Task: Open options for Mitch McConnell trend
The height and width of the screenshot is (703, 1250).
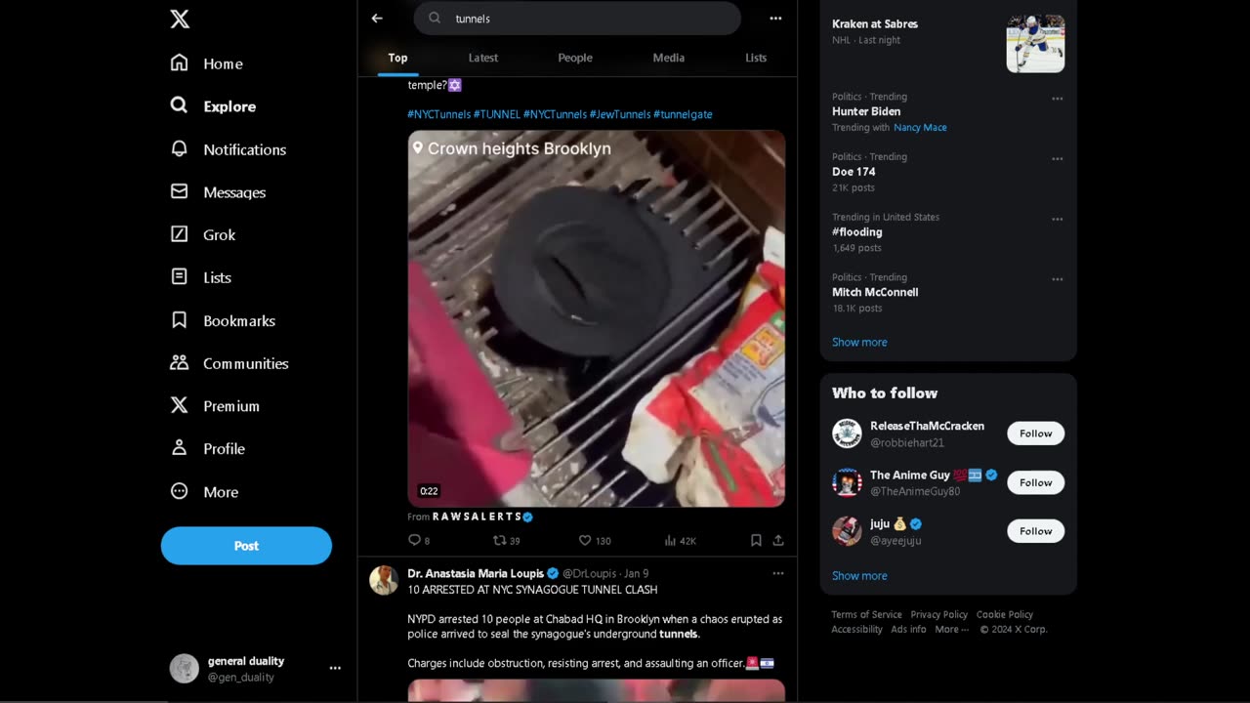Action: [1057, 279]
